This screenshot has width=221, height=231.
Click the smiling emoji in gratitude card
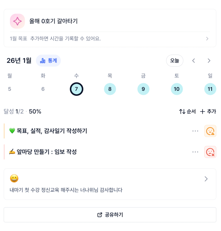pyautogui.click(x=14, y=178)
